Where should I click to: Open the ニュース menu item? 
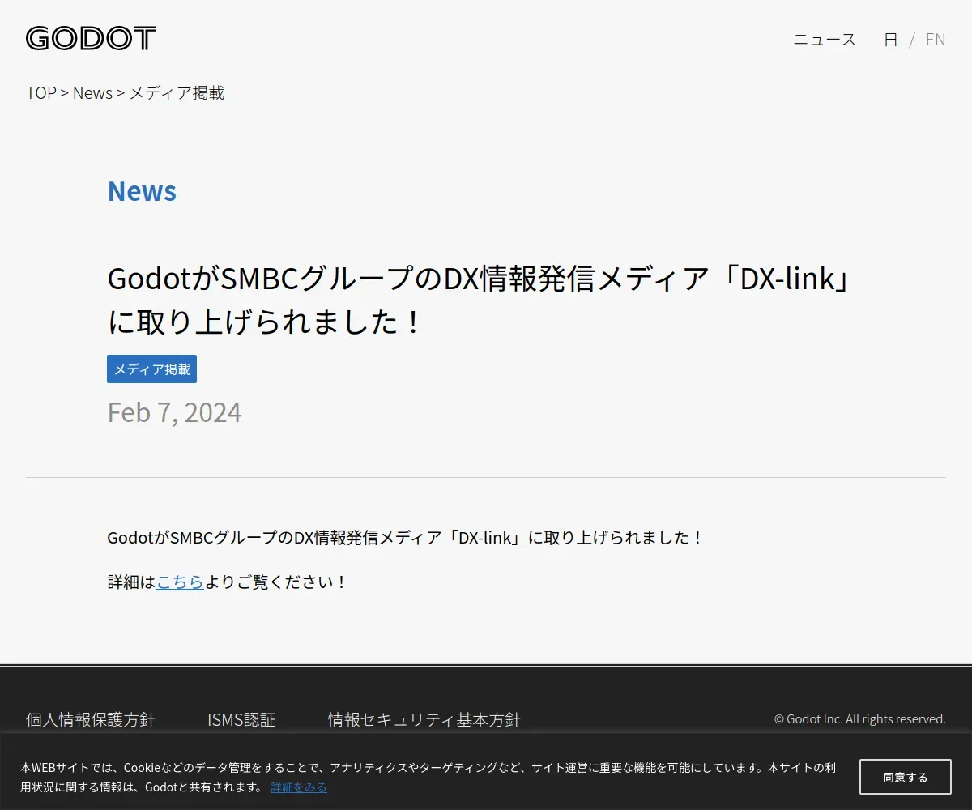(825, 39)
